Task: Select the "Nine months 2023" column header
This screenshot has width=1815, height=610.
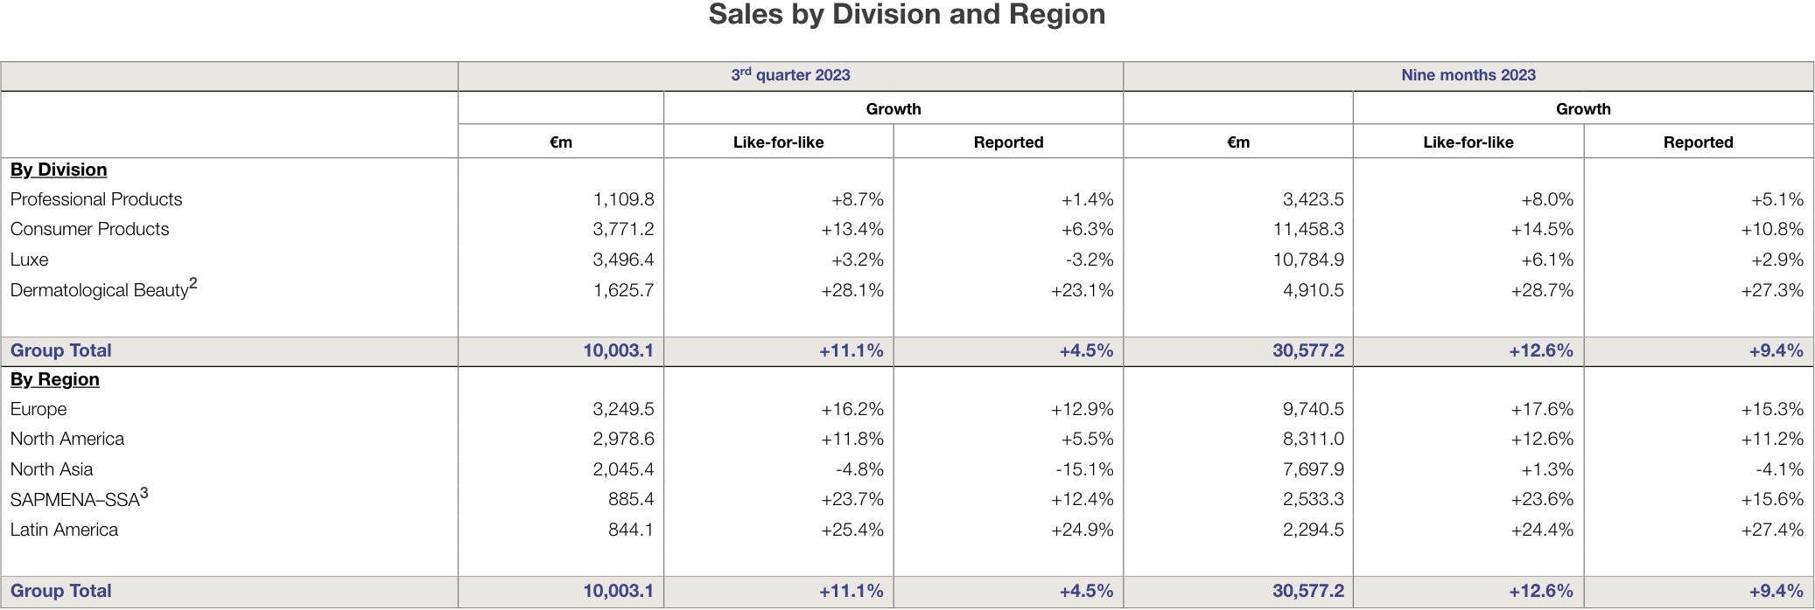Action: (x=1468, y=75)
